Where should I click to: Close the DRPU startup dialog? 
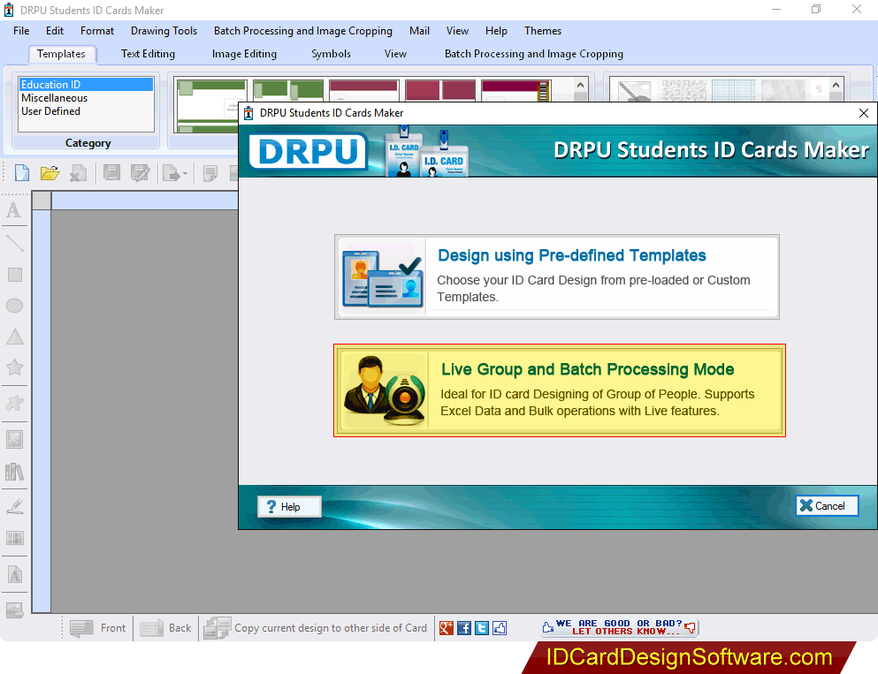[x=864, y=113]
